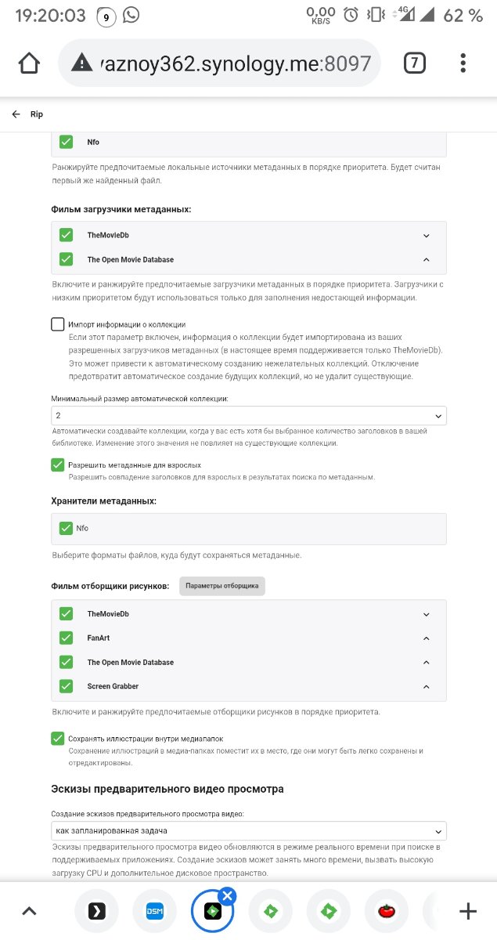Viewport: 497px width, 940px height.
Task: Tap the browser home icon
Action: [29, 63]
